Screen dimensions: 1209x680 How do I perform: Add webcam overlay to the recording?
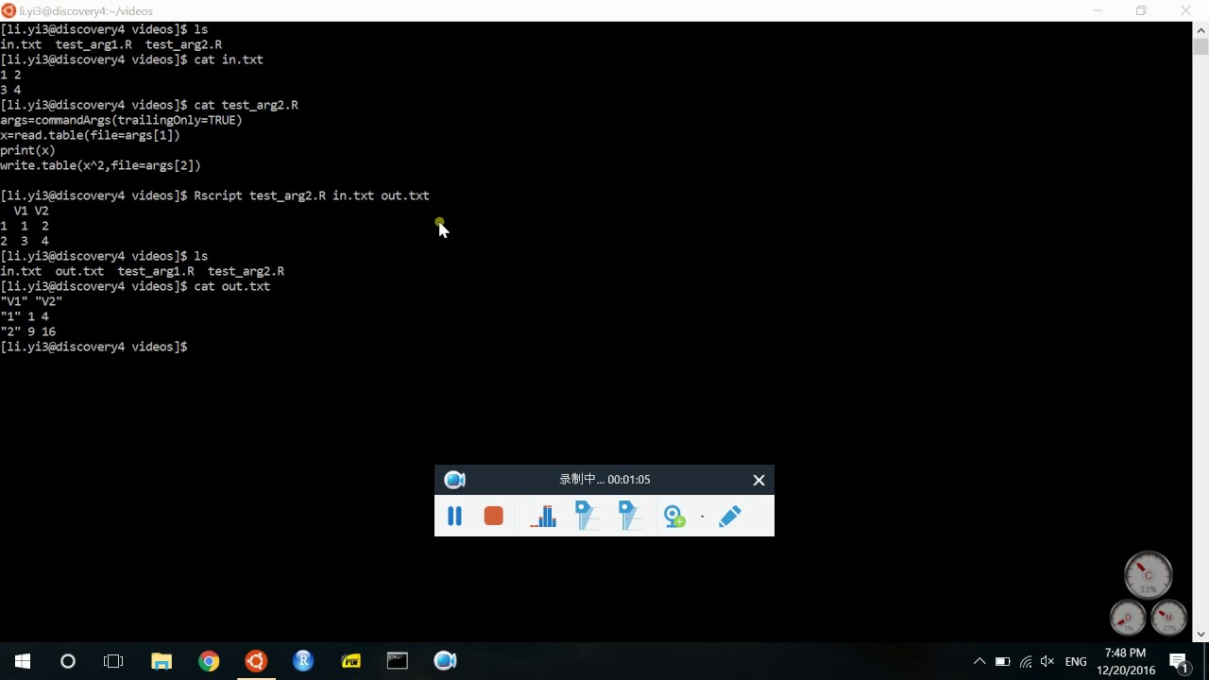(x=674, y=517)
